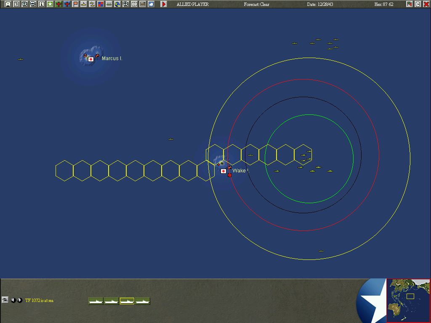Click the Wake I. label

(241, 171)
